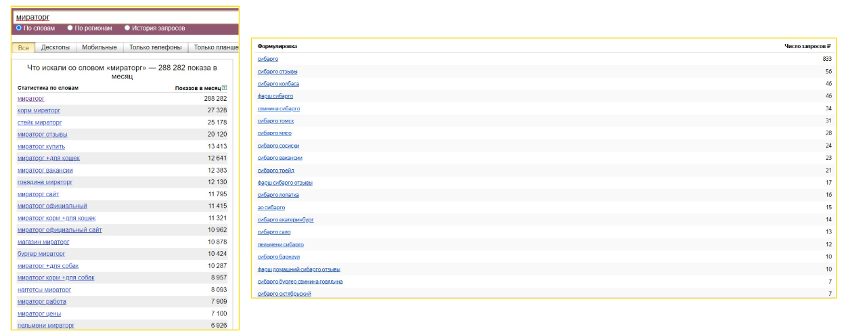Open the «говядина мираторг» link
The image size is (846, 333).
tap(45, 182)
